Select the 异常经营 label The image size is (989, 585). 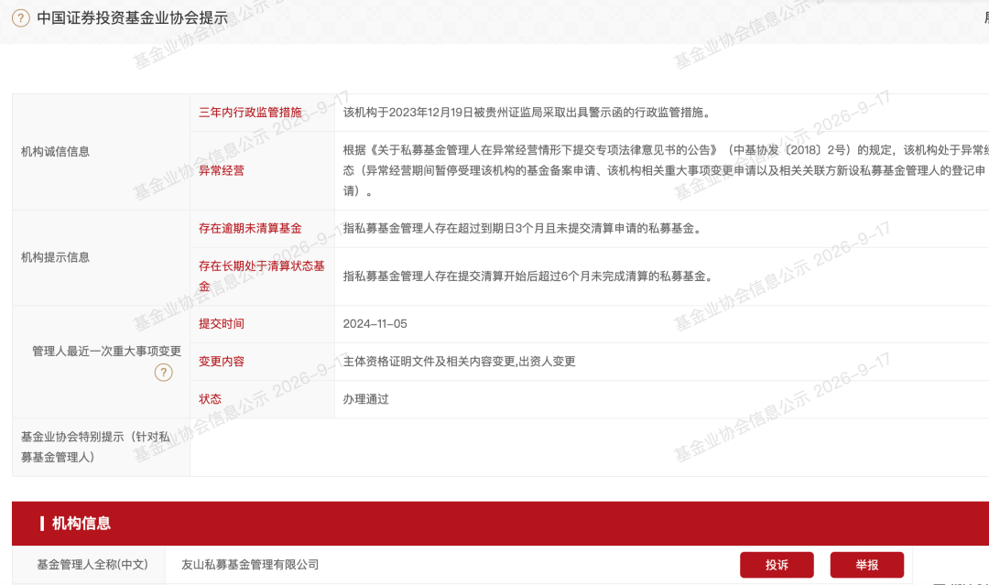pyautogui.click(x=222, y=170)
